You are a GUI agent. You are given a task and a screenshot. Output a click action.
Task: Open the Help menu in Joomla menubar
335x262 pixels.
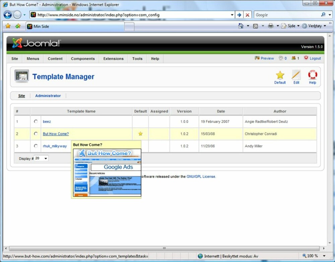[155, 59]
